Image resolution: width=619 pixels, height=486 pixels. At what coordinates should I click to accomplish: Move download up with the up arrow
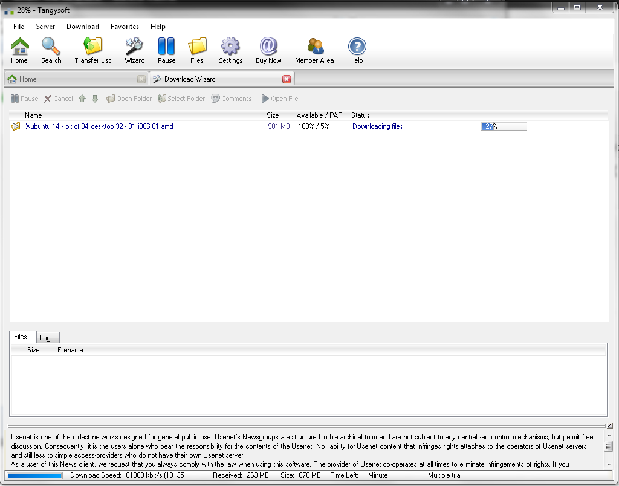(x=82, y=99)
